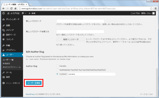Open Chrome hamburger menu
This screenshot has height=98, width=159.
156,8
